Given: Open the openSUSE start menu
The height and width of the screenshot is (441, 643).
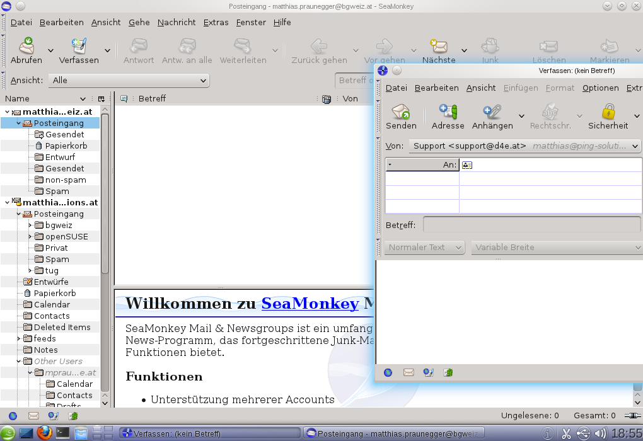Looking at the screenshot, I should [x=8, y=433].
